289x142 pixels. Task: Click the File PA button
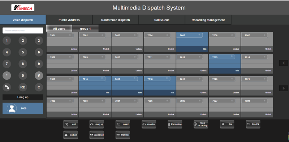[253, 124]
